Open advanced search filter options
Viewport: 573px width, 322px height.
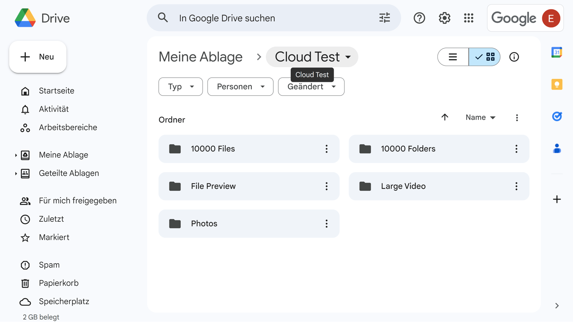point(384,18)
